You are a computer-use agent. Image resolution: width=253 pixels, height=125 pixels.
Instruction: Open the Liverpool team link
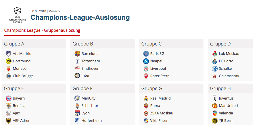(158, 69)
